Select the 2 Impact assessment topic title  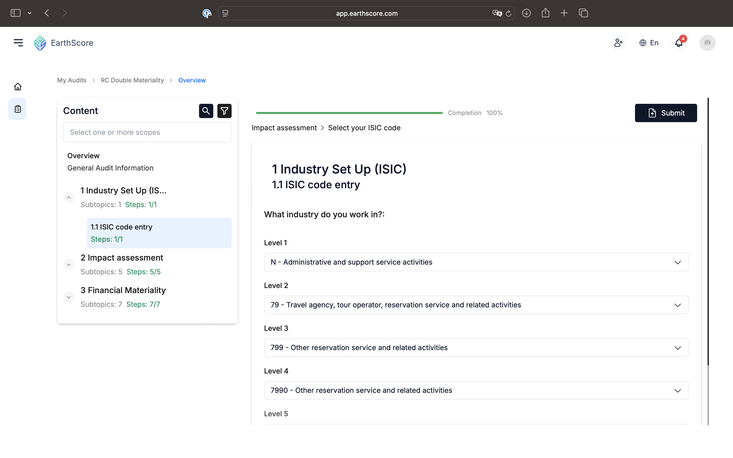click(x=122, y=258)
